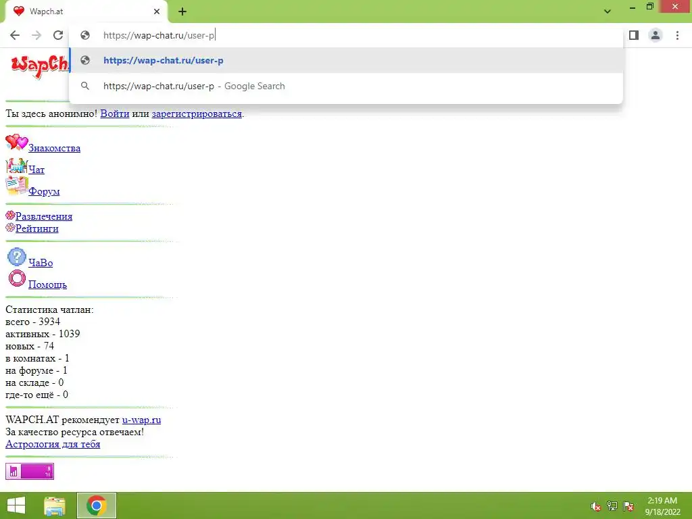Open the Развлечения link
The height and width of the screenshot is (519, 692).
click(44, 217)
